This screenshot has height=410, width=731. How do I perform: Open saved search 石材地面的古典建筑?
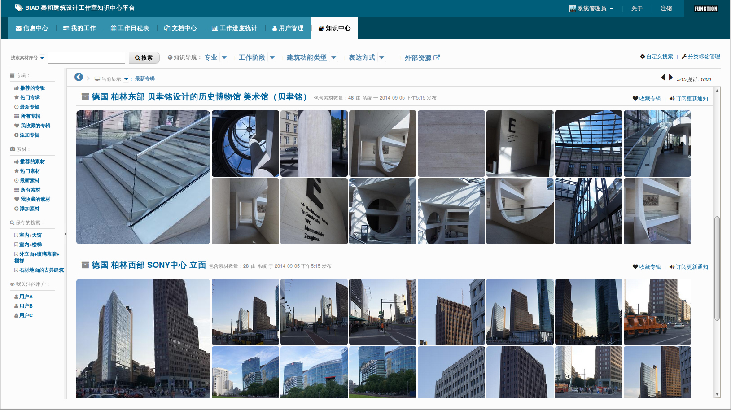coord(39,270)
